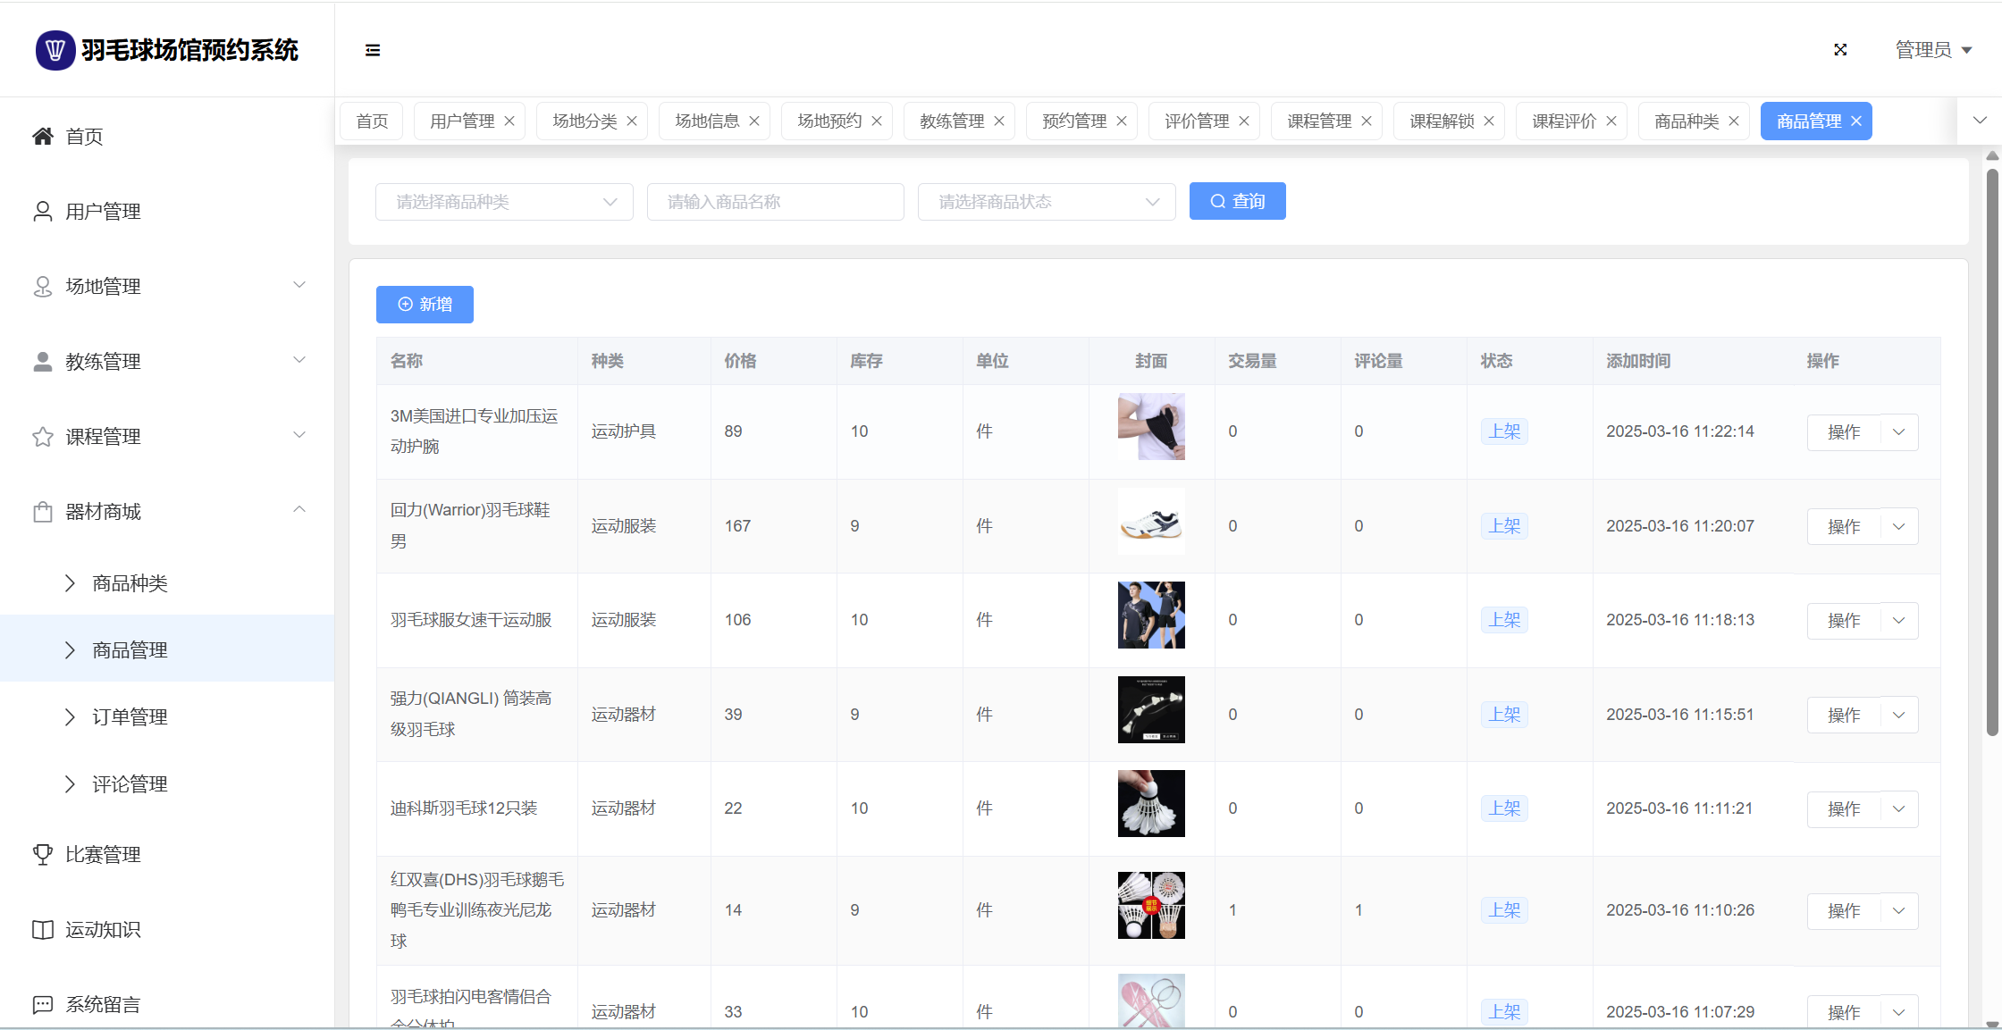The width and height of the screenshot is (2002, 1030).
Task: Click the 请输入商品名称 input field
Action: (x=775, y=202)
